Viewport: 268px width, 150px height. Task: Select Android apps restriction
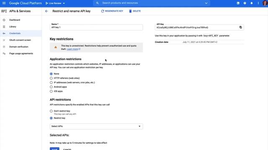[51, 87]
